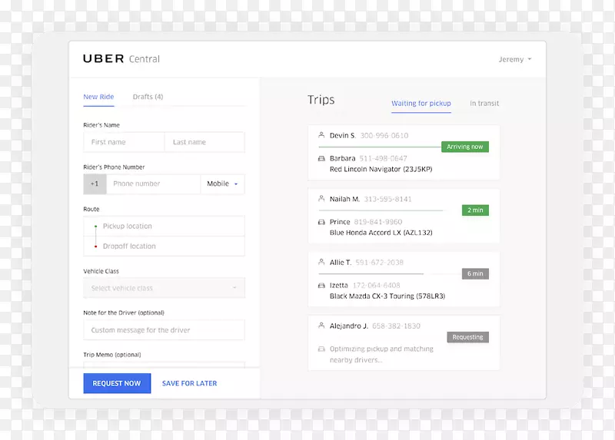Click the Last name field
The width and height of the screenshot is (615, 440).
pyautogui.click(x=204, y=142)
